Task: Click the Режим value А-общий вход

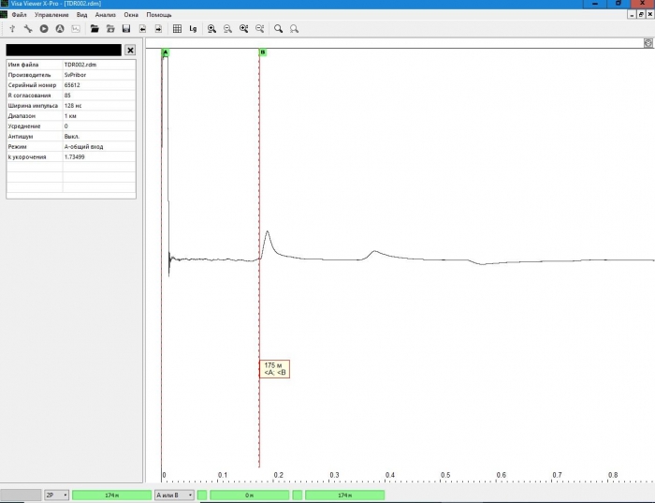Action: (x=99, y=147)
